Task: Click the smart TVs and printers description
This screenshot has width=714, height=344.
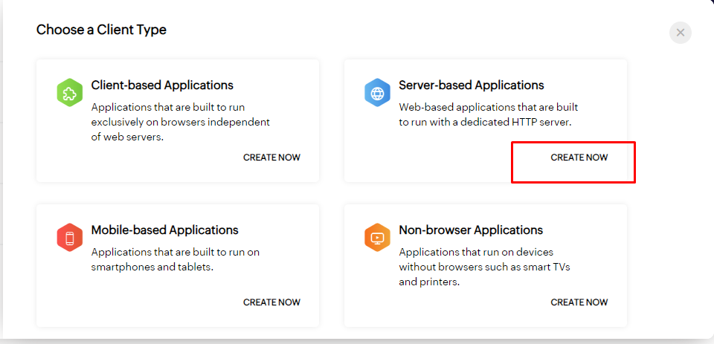Action: [483, 267]
